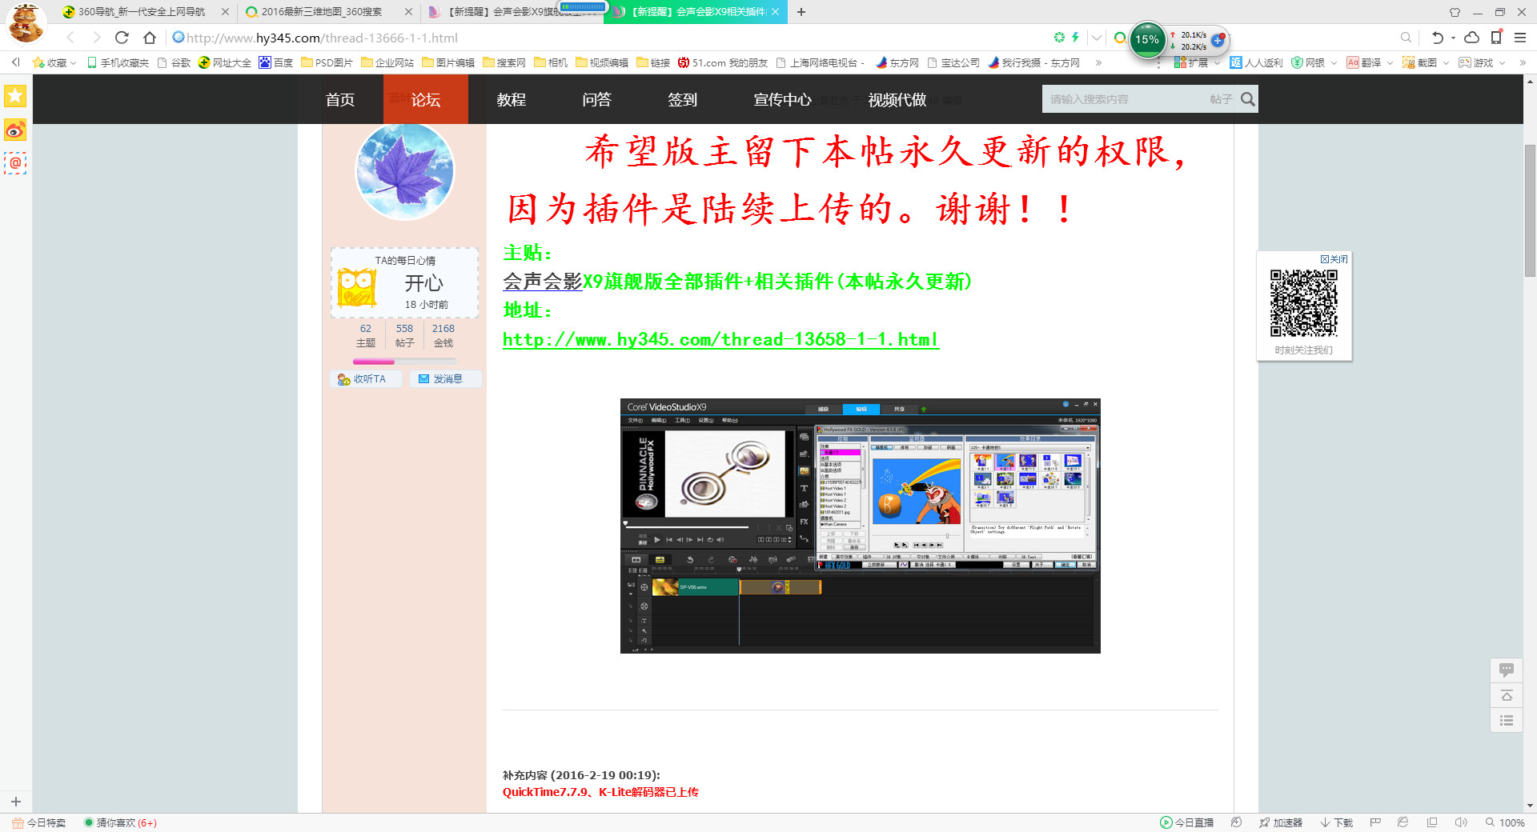Open the skin/theme shirt icon
The width and height of the screenshot is (1537, 832).
click(1455, 12)
